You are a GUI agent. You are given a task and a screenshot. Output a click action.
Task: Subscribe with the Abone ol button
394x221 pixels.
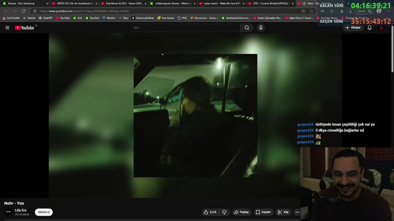point(44,212)
